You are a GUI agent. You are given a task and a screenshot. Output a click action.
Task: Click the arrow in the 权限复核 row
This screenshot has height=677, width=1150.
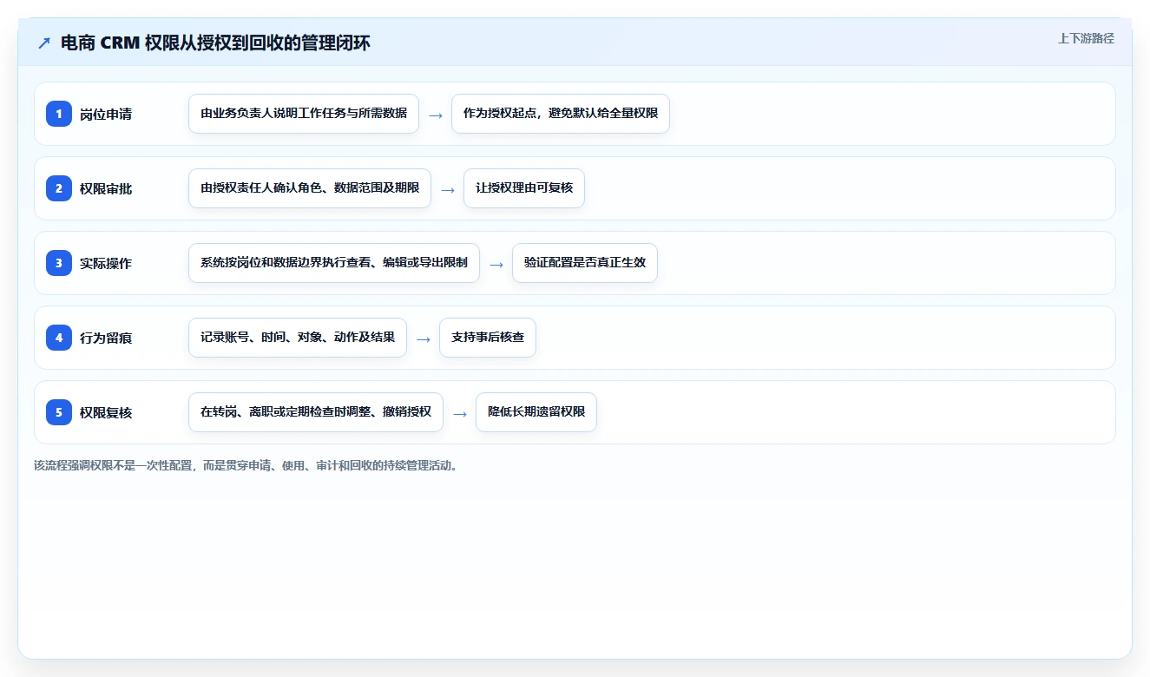(460, 413)
